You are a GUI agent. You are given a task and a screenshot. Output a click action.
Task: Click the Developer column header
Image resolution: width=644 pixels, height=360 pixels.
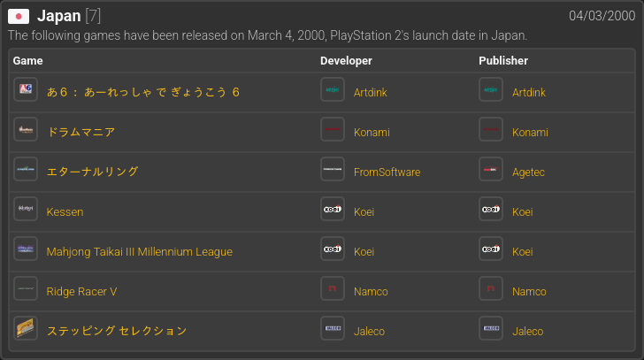pos(346,61)
